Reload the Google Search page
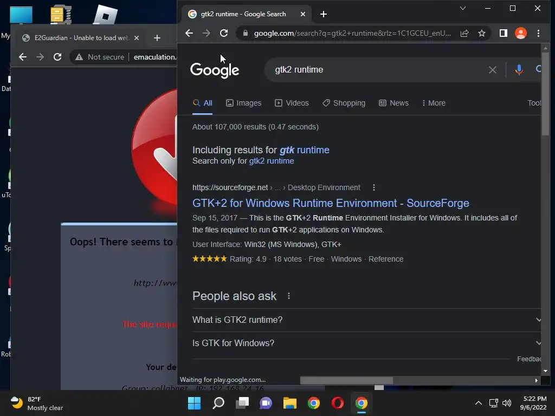This screenshot has height=416, width=555. (x=224, y=33)
